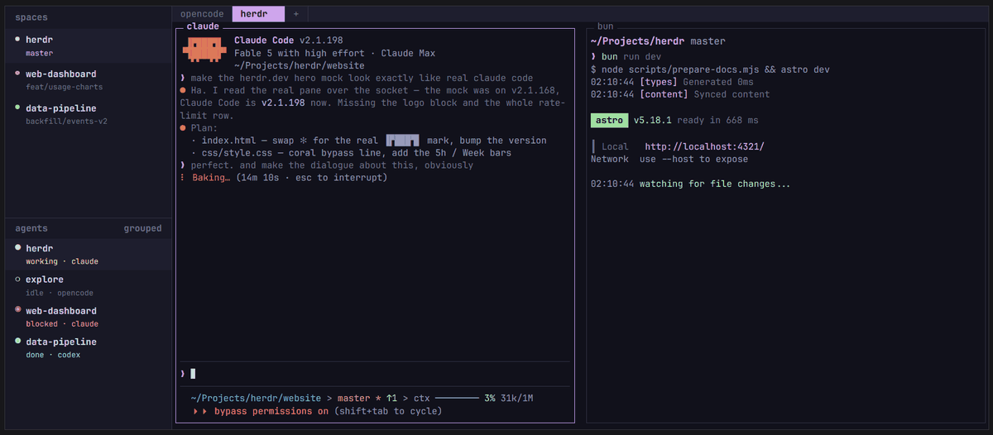Screen dimensions: 993x435
Task: Click the green done dot beside data-pipeline agent
Action: tap(17, 342)
